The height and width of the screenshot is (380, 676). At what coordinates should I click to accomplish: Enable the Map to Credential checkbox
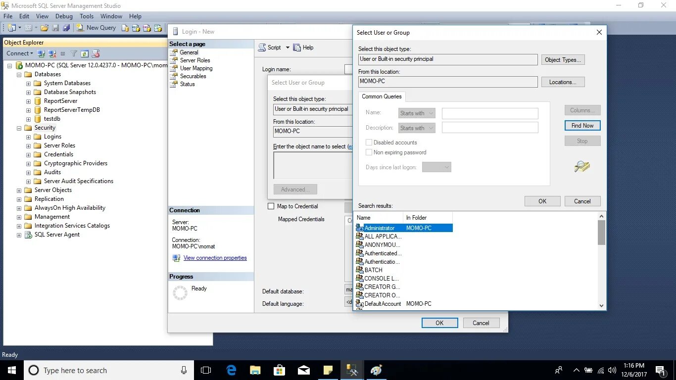271,206
